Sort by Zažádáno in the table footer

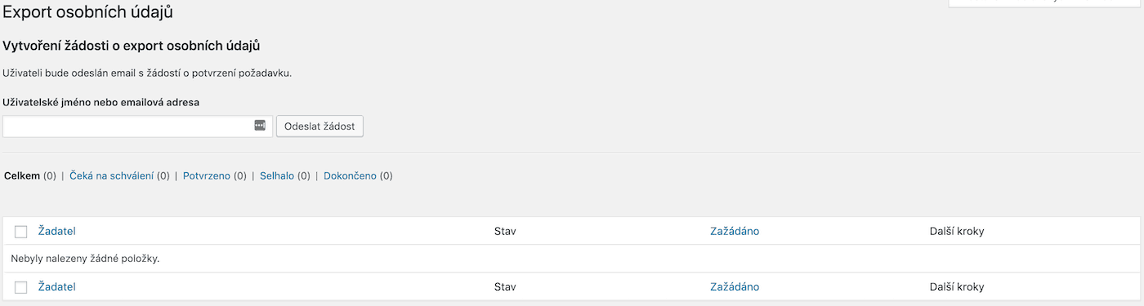pyautogui.click(x=735, y=286)
